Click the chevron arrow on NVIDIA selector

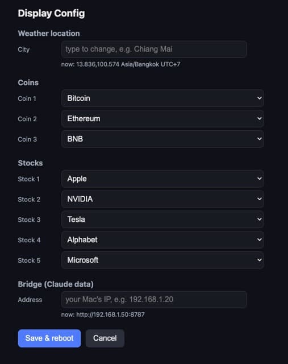click(260, 199)
